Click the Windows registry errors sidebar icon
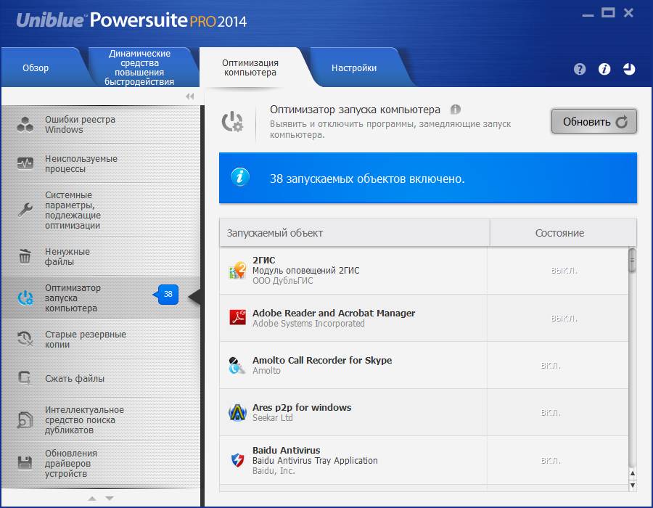Image resolution: width=653 pixels, height=508 pixels. [25, 125]
